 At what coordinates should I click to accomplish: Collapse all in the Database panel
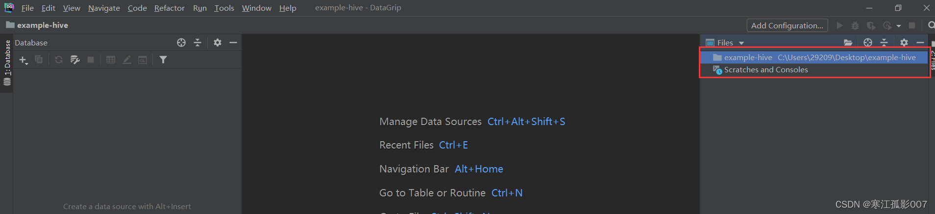pyautogui.click(x=197, y=43)
